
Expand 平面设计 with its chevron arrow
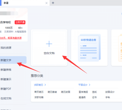[x=90, y=85]
